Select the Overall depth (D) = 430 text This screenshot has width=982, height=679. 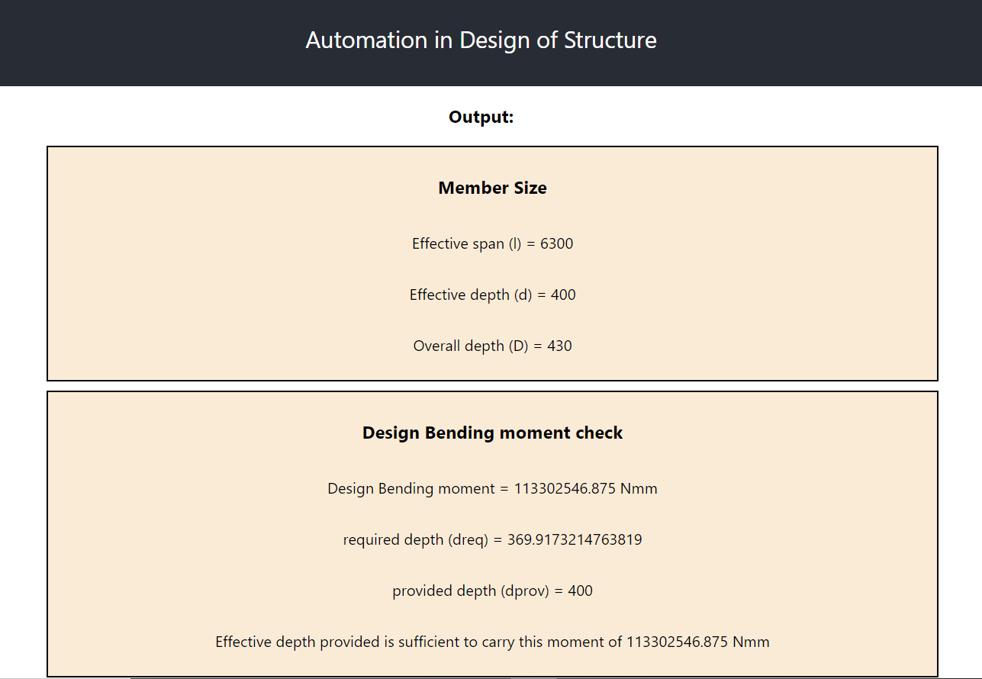tap(492, 346)
